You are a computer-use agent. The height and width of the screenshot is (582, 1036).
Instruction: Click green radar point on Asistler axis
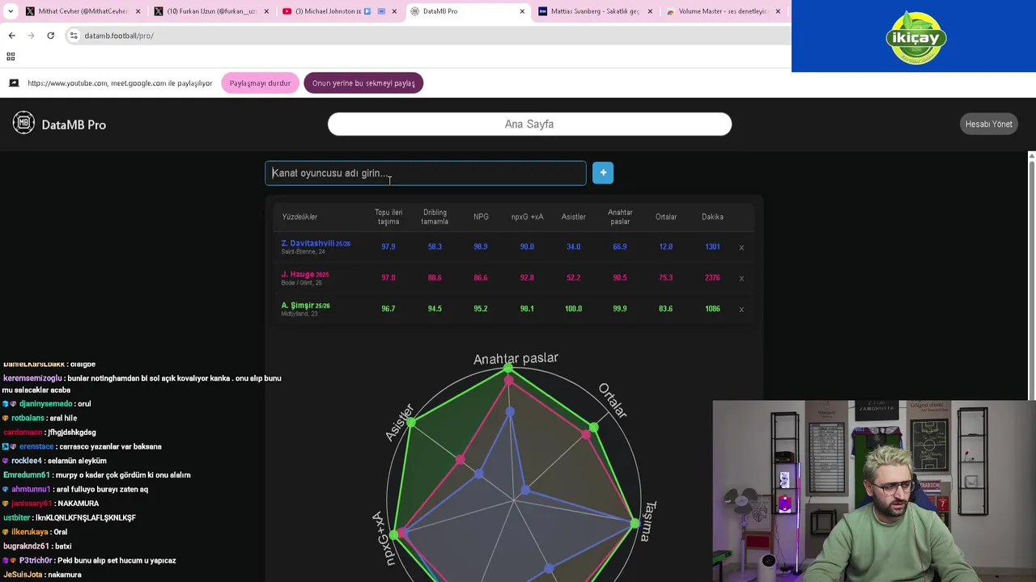(411, 422)
